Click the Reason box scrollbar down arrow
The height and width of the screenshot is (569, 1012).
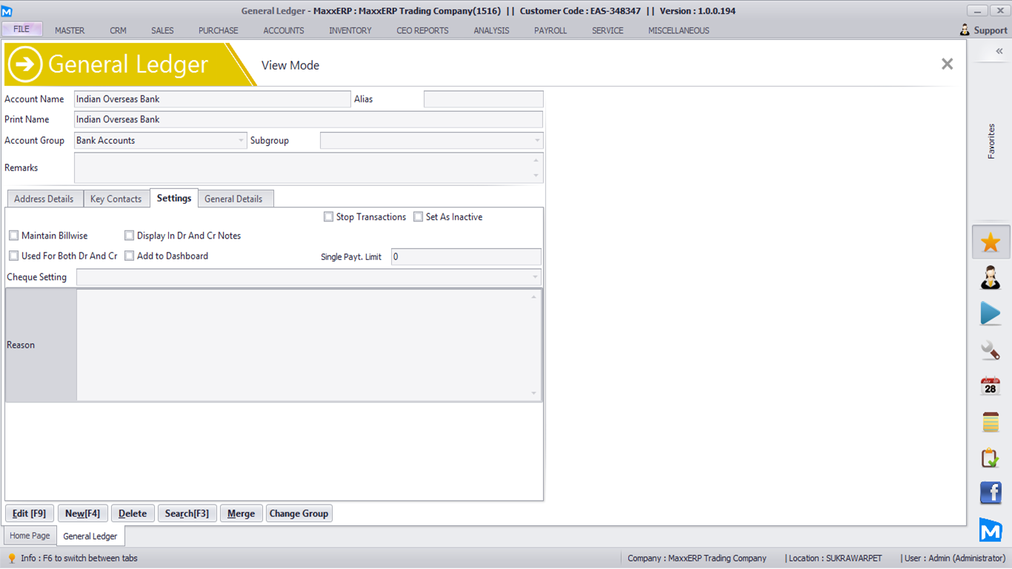(534, 393)
